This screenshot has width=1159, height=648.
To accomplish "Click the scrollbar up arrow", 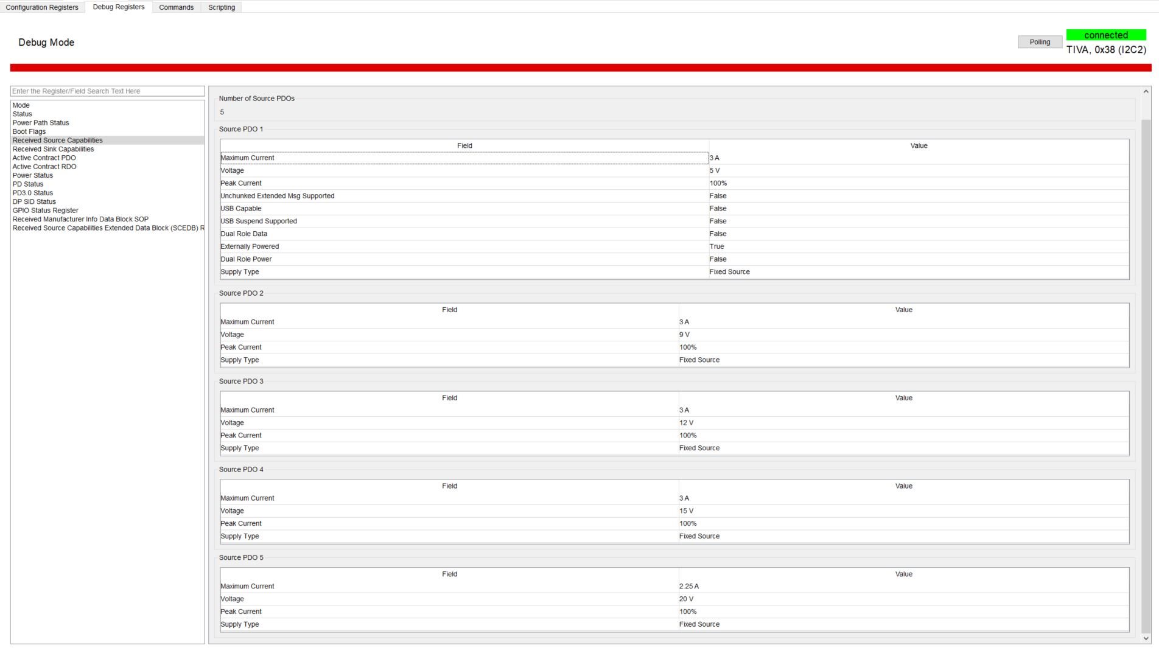I will [x=1146, y=91].
